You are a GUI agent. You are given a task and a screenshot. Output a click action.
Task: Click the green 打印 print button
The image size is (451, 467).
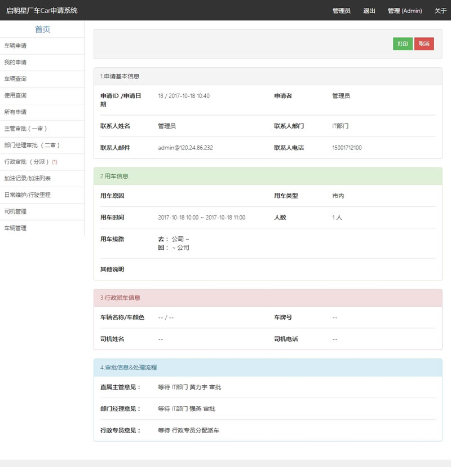click(403, 44)
